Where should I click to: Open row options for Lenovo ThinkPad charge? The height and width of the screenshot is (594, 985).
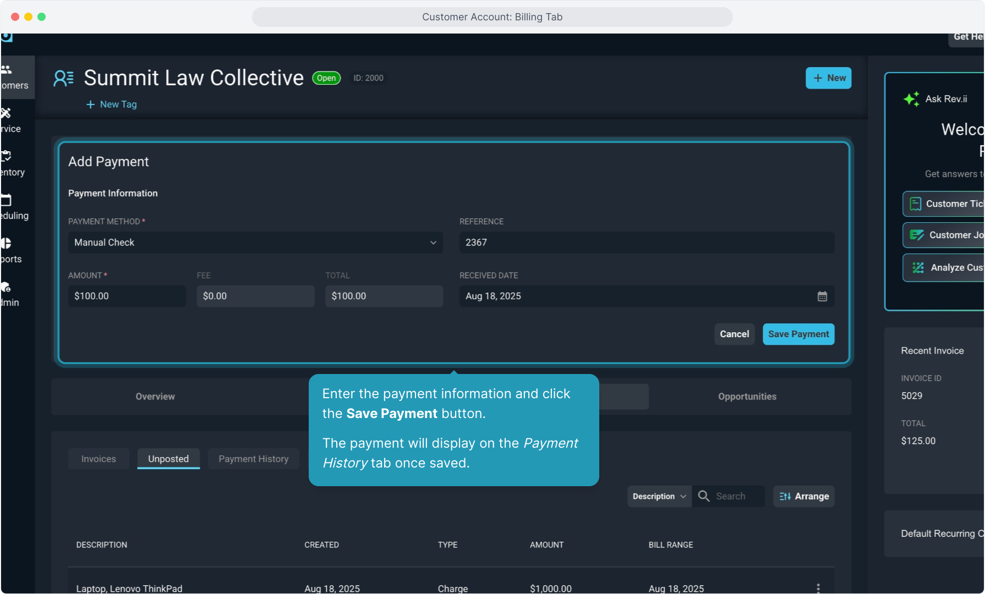(818, 588)
